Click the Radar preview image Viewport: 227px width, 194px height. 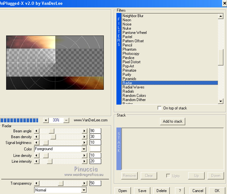[55, 63]
